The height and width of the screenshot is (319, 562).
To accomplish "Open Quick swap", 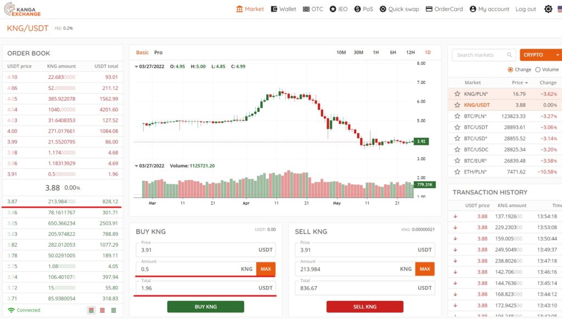I will [400, 9].
